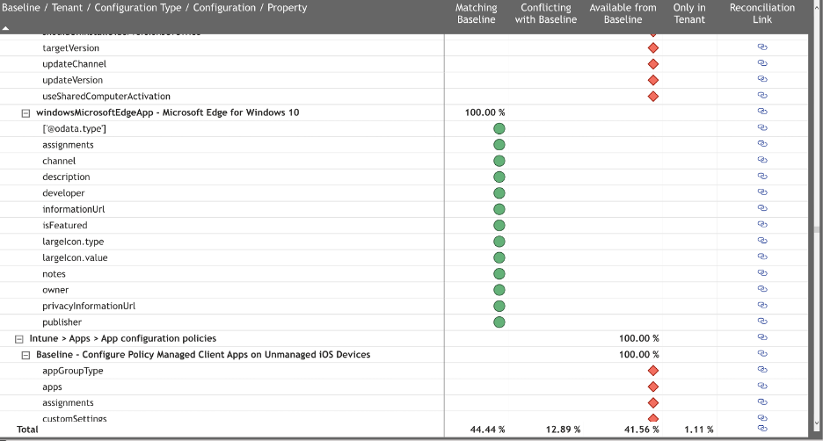Screen dimensions: 823x441
Task: Click sort arrow under Baseline hierarchy header
Action: tap(6, 28)
